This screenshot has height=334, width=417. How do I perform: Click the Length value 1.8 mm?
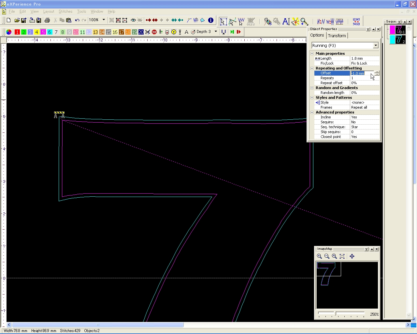365,58
